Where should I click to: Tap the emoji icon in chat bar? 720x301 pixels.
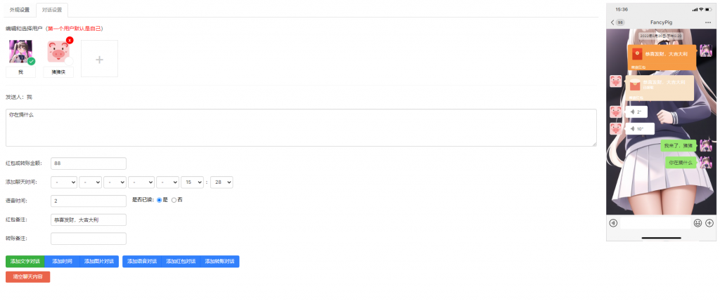click(697, 223)
